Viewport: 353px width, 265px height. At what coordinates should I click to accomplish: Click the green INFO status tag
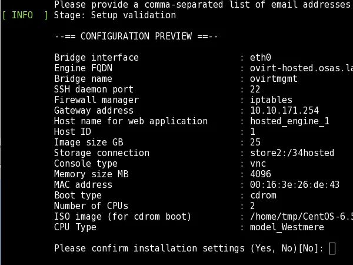[25, 15]
